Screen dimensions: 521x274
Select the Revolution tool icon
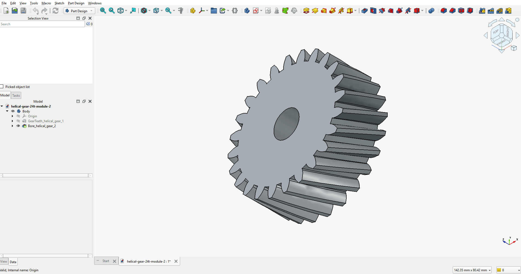[315, 11]
